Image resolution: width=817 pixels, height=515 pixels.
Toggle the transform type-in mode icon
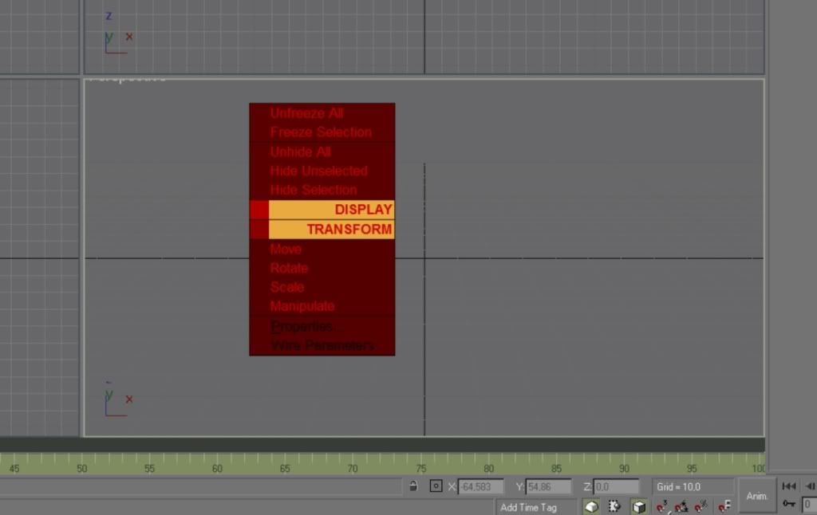pos(436,486)
